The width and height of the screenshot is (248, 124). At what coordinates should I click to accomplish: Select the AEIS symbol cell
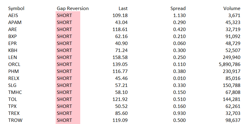(x=13, y=15)
